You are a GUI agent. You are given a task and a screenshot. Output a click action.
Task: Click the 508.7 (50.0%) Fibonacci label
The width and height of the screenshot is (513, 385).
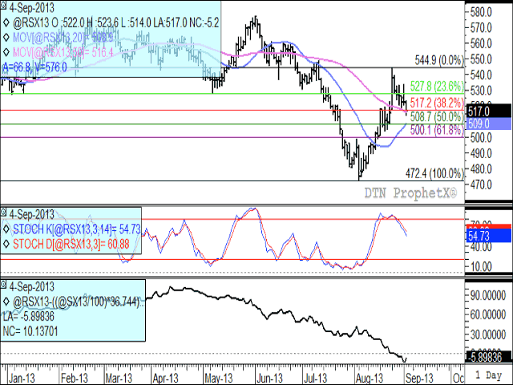[x=437, y=116]
